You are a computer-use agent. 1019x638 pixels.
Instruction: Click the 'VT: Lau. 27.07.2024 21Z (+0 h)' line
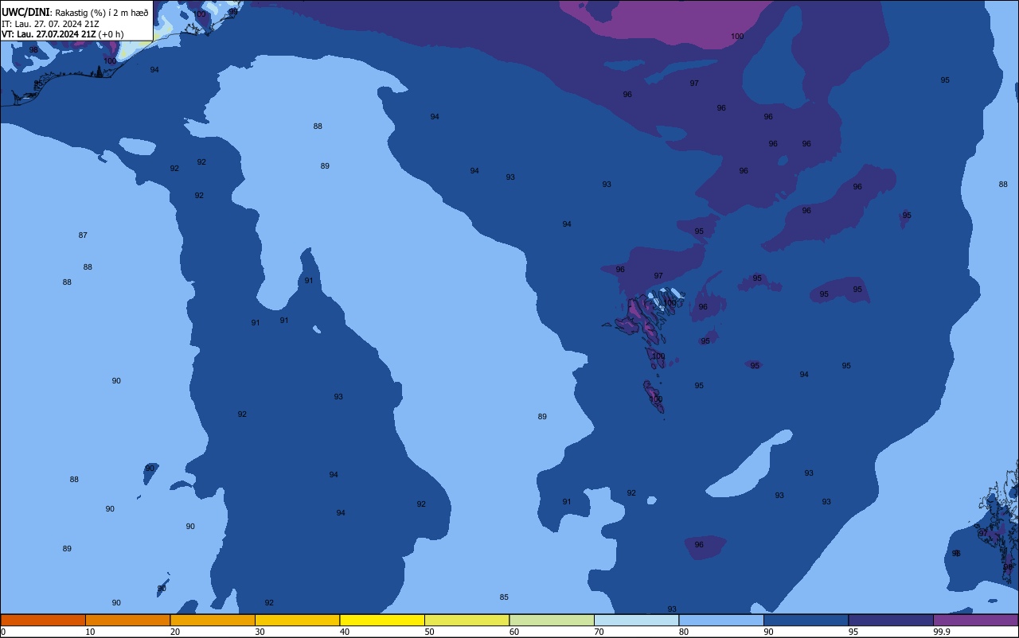(62, 34)
